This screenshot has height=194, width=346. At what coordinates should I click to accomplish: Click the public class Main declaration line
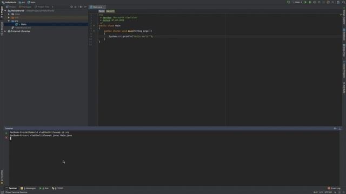pyautogui.click(x=110, y=25)
